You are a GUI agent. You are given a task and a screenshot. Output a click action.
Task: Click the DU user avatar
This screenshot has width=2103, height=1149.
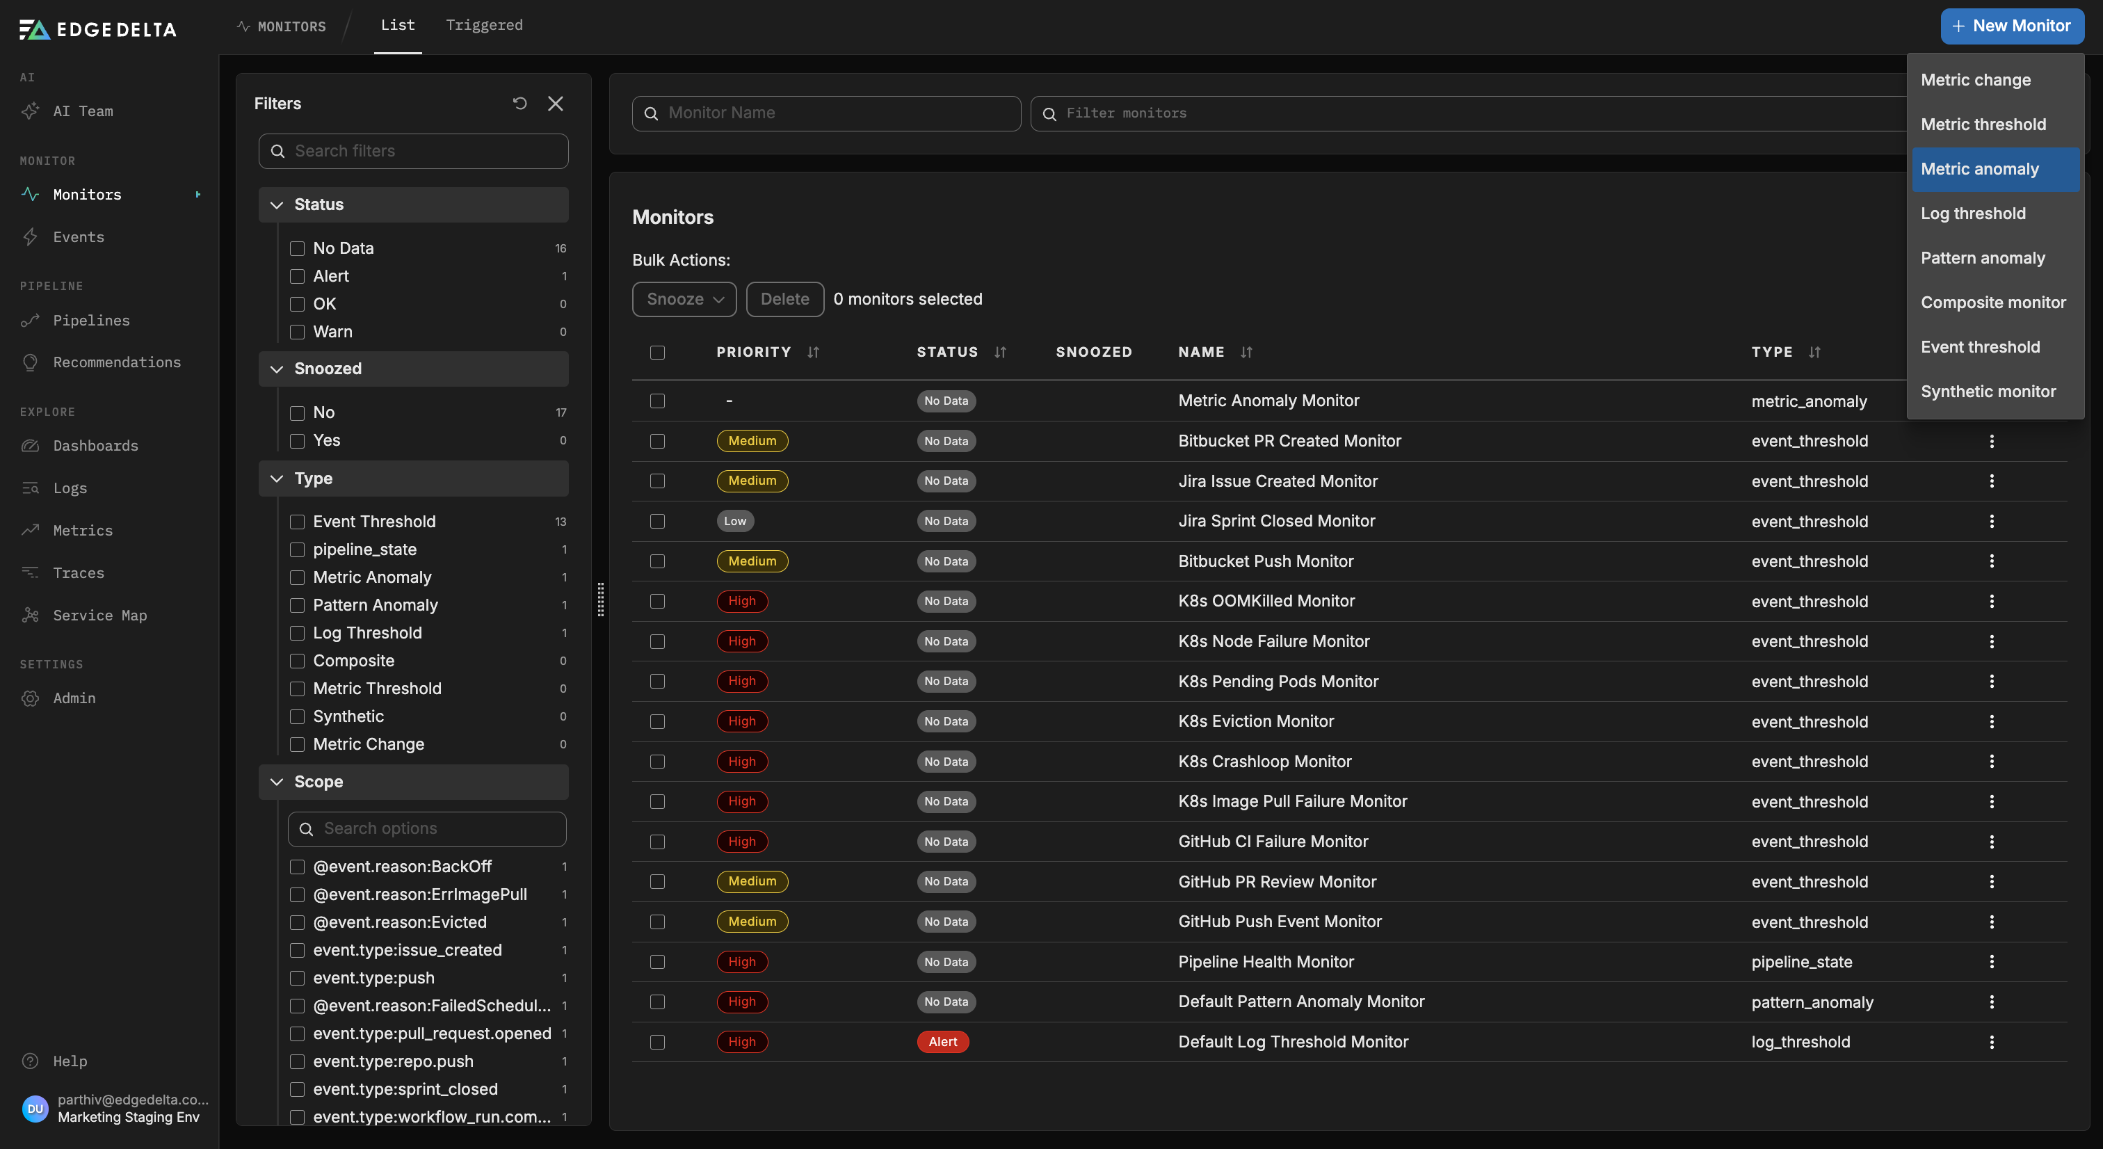(35, 1108)
